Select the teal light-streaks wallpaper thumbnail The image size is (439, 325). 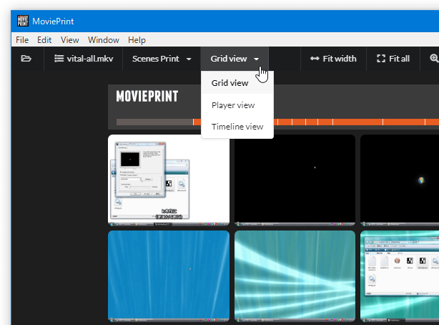(x=295, y=276)
